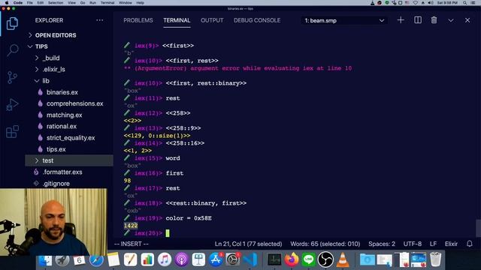Open Podcasts app in the Dock
The width and height of the screenshot is (481, 270).
(x=181, y=260)
